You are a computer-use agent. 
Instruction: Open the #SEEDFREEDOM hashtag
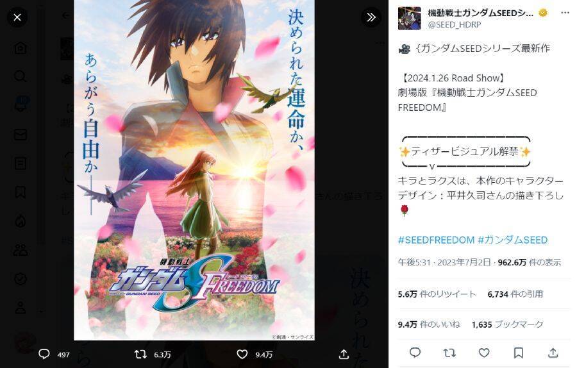(x=436, y=240)
